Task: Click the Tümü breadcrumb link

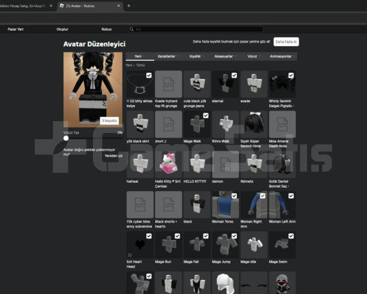Action: 141,65
